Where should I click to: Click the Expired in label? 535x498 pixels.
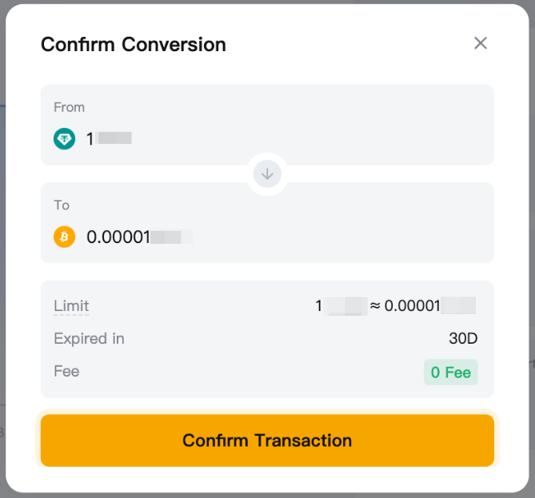pos(89,338)
